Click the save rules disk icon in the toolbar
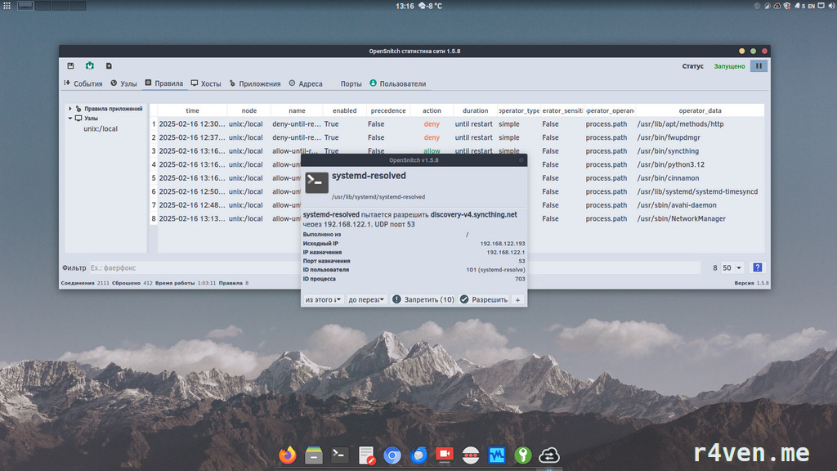This screenshot has width=837, height=471. (70, 65)
